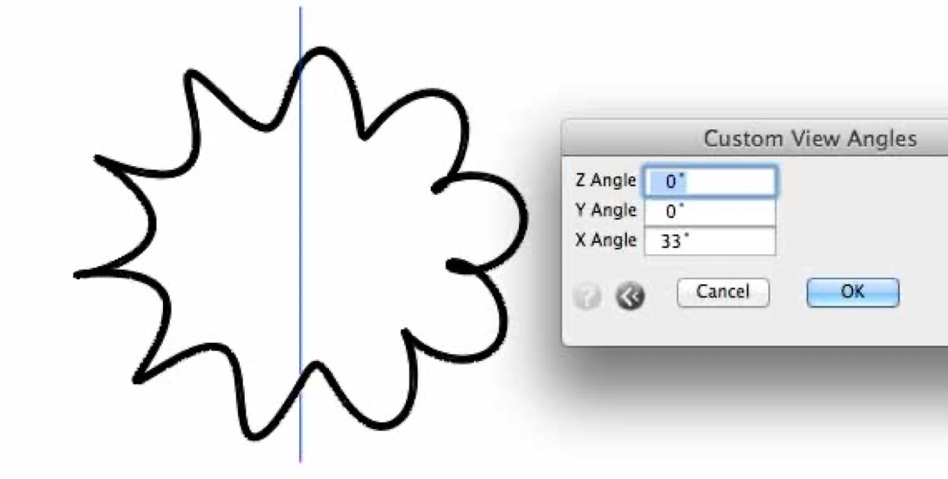Dismiss the dialog with Cancel

click(x=722, y=292)
